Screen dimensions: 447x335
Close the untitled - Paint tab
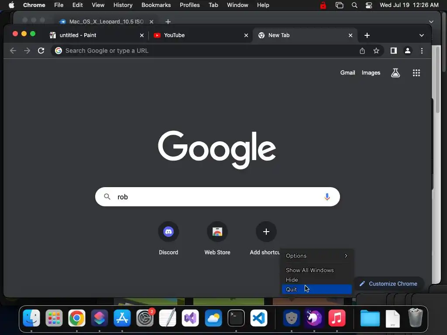(142, 35)
